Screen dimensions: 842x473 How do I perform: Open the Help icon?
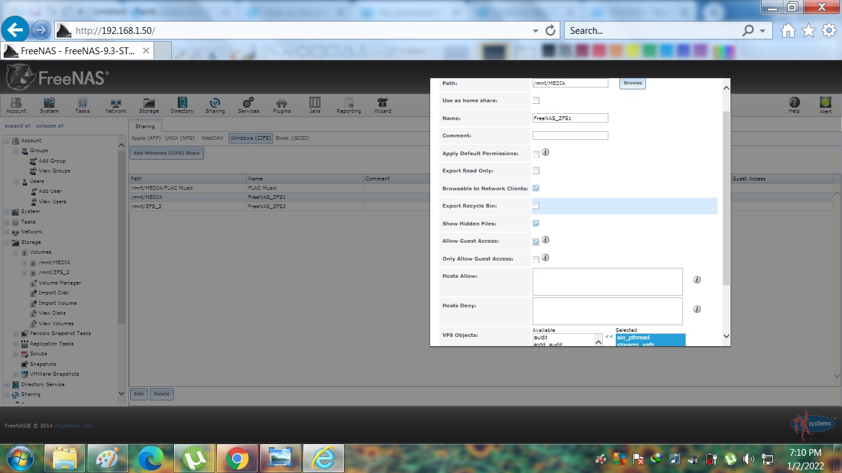[794, 105]
